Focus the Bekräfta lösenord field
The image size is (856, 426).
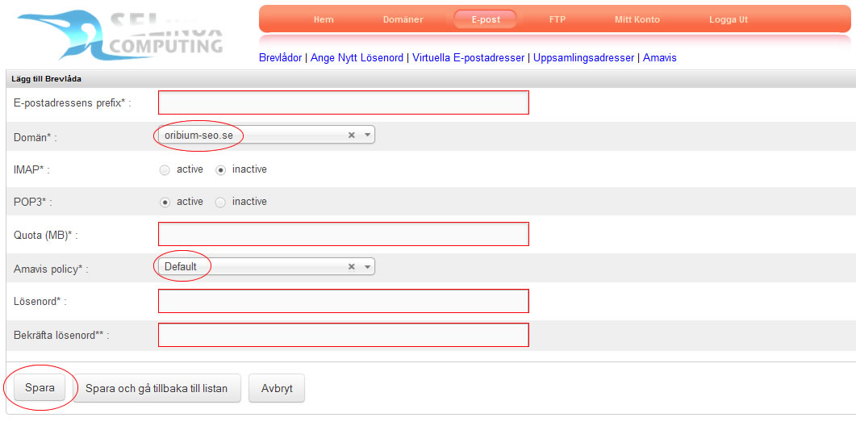pyautogui.click(x=344, y=335)
